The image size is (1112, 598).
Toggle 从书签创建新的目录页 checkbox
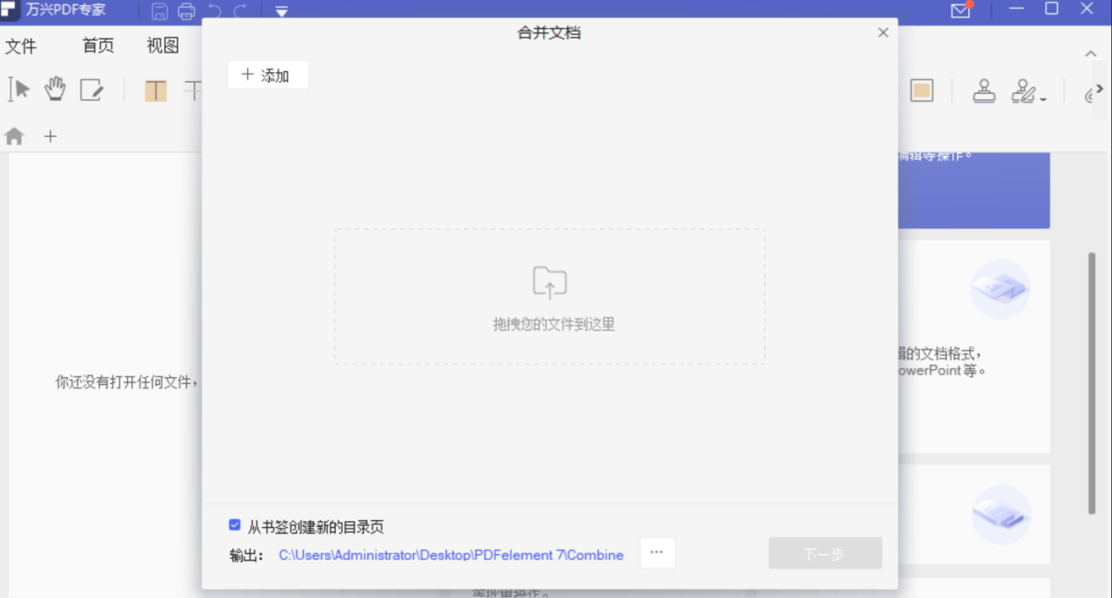pyautogui.click(x=234, y=524)
